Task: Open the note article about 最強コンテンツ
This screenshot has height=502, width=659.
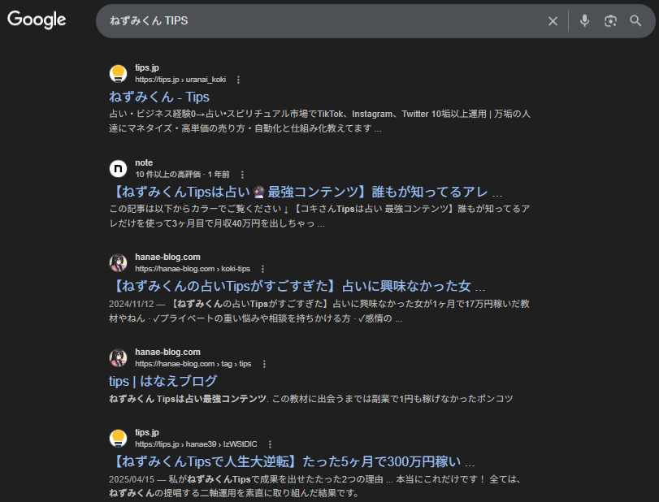Action: click(306, 193)
